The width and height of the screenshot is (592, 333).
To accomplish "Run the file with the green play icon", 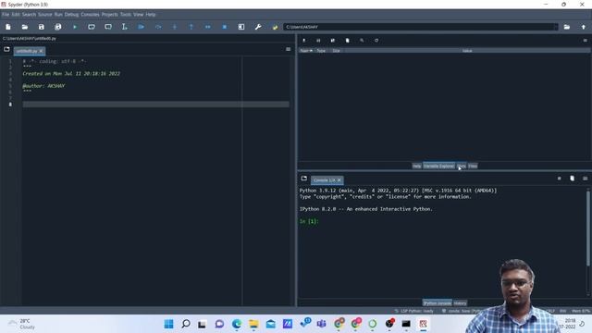I will (x=75, y=27).
